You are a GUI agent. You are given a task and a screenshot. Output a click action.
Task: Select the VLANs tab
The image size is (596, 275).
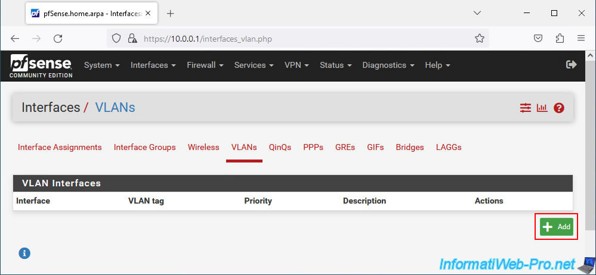pos(244,147)
